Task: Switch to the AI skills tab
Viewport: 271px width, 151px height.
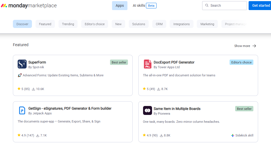Action: (x=139, y=6)
